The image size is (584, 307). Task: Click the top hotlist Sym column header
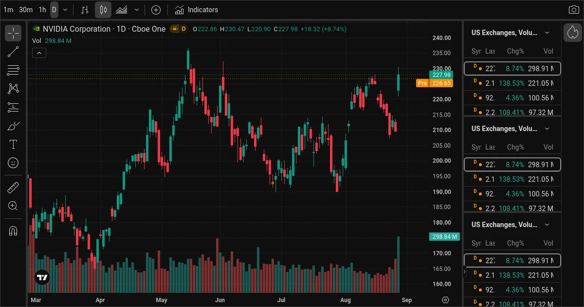coord(476,51)
